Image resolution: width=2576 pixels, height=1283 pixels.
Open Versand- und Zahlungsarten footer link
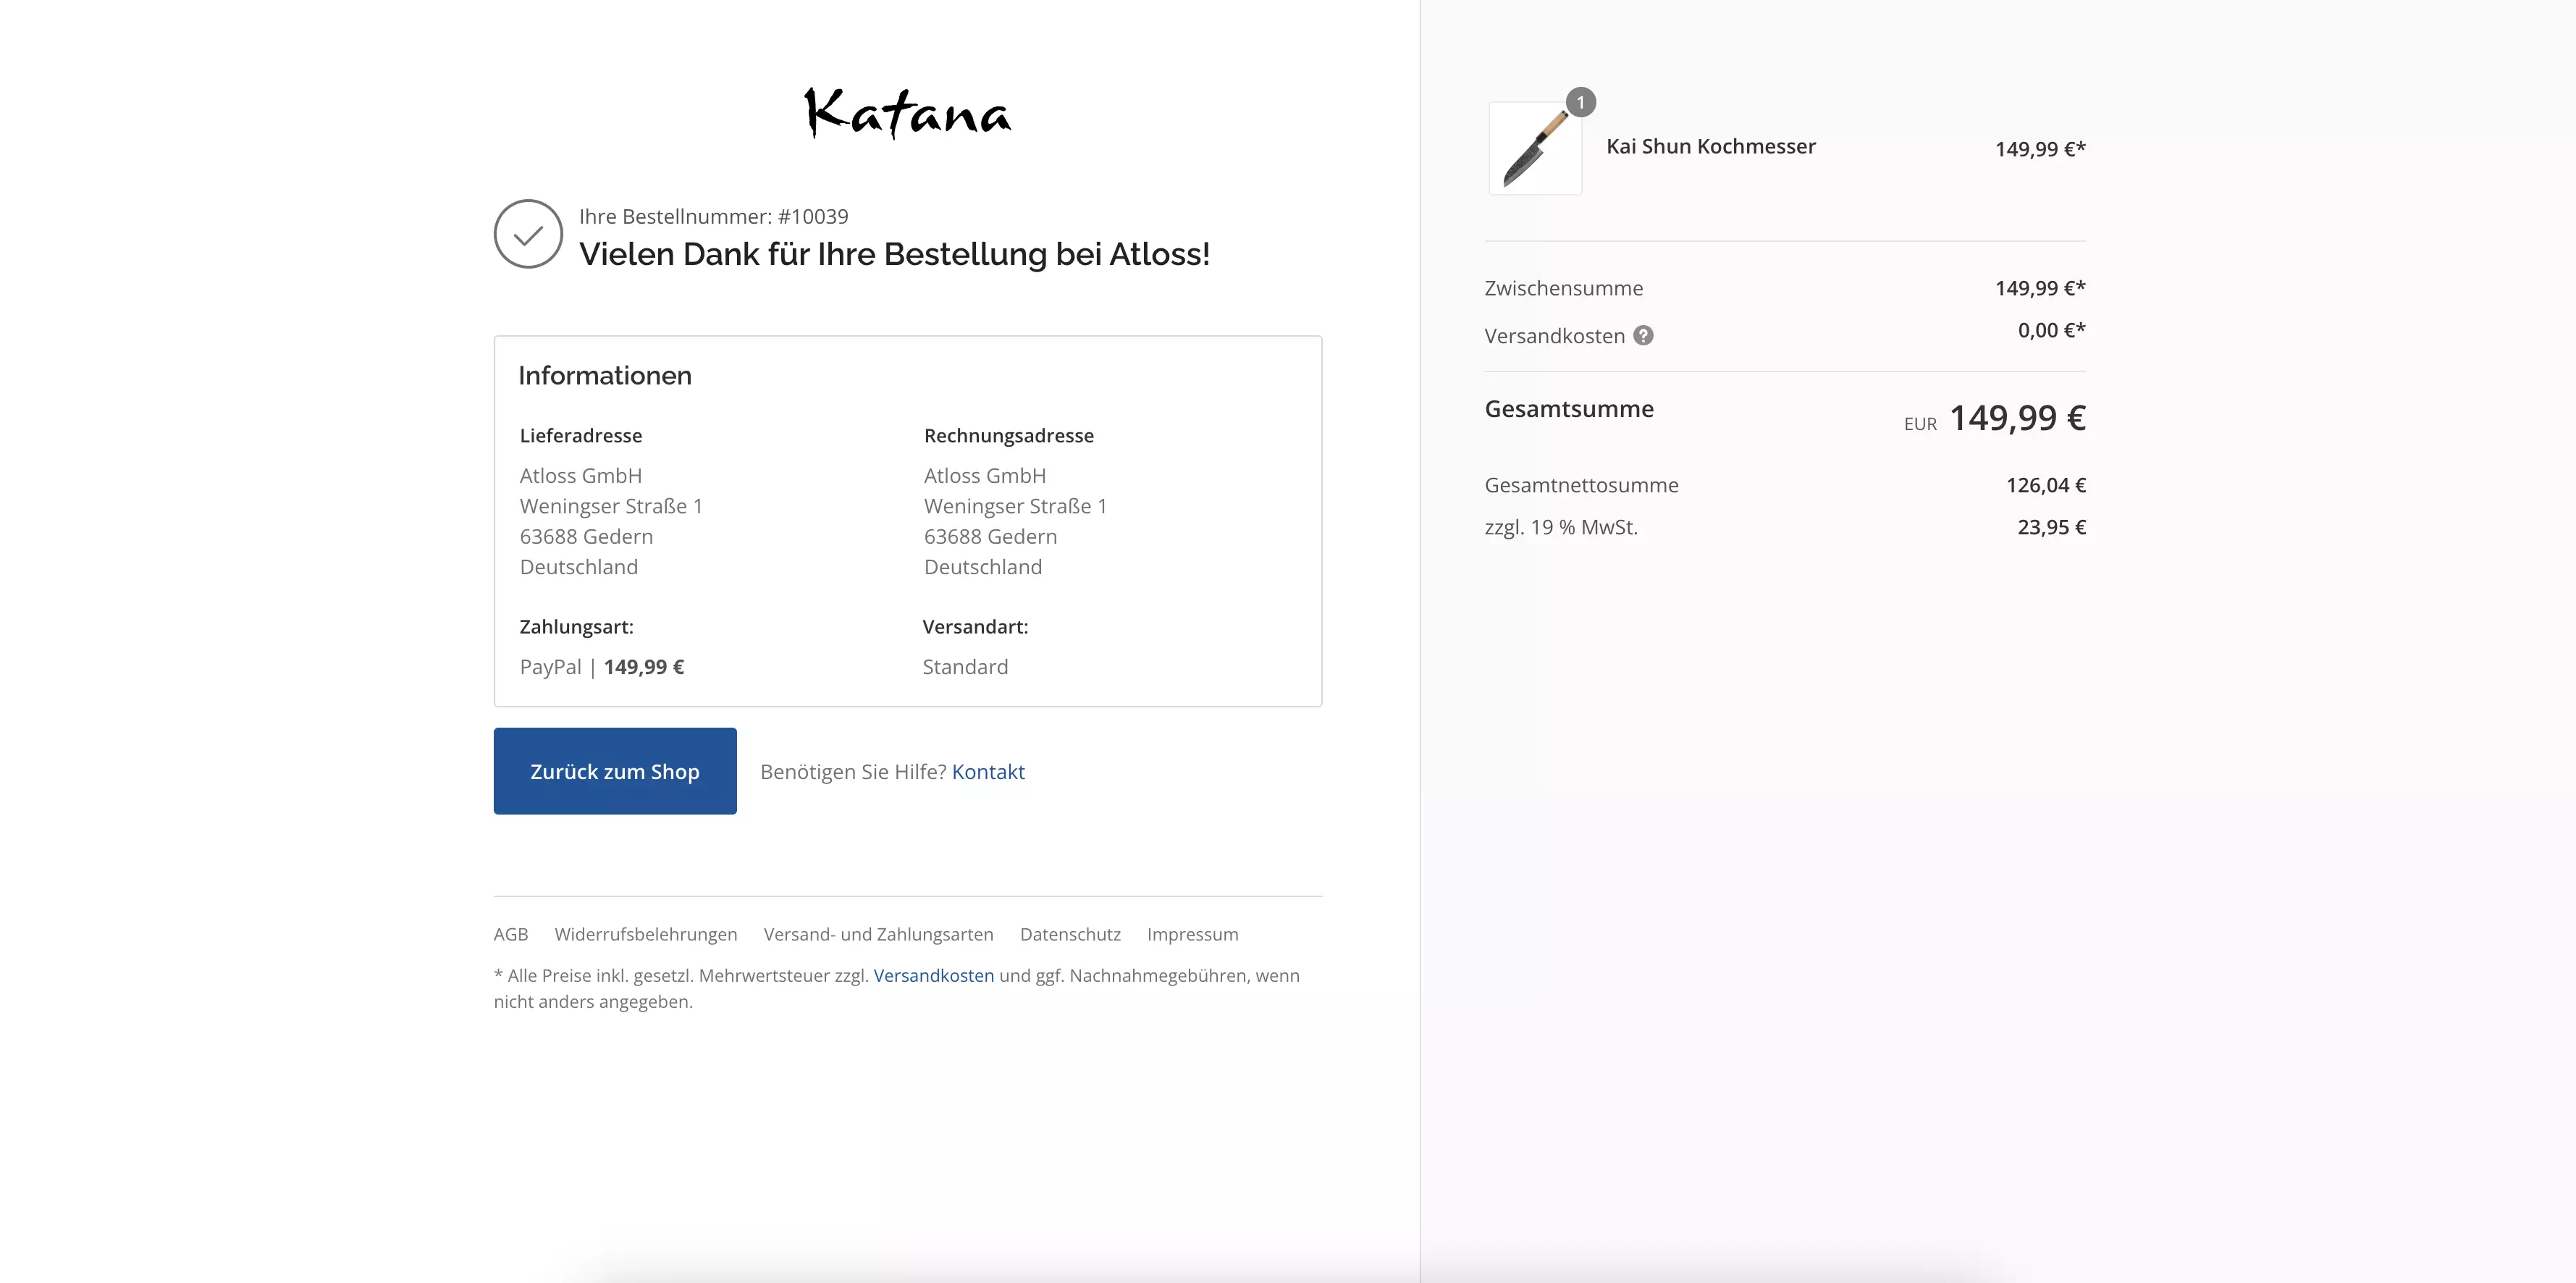878,934
